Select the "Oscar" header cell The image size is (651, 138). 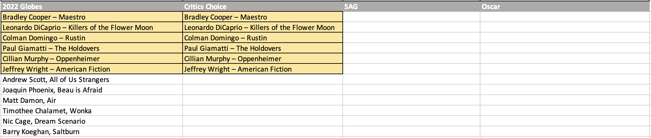click(565, 7)
